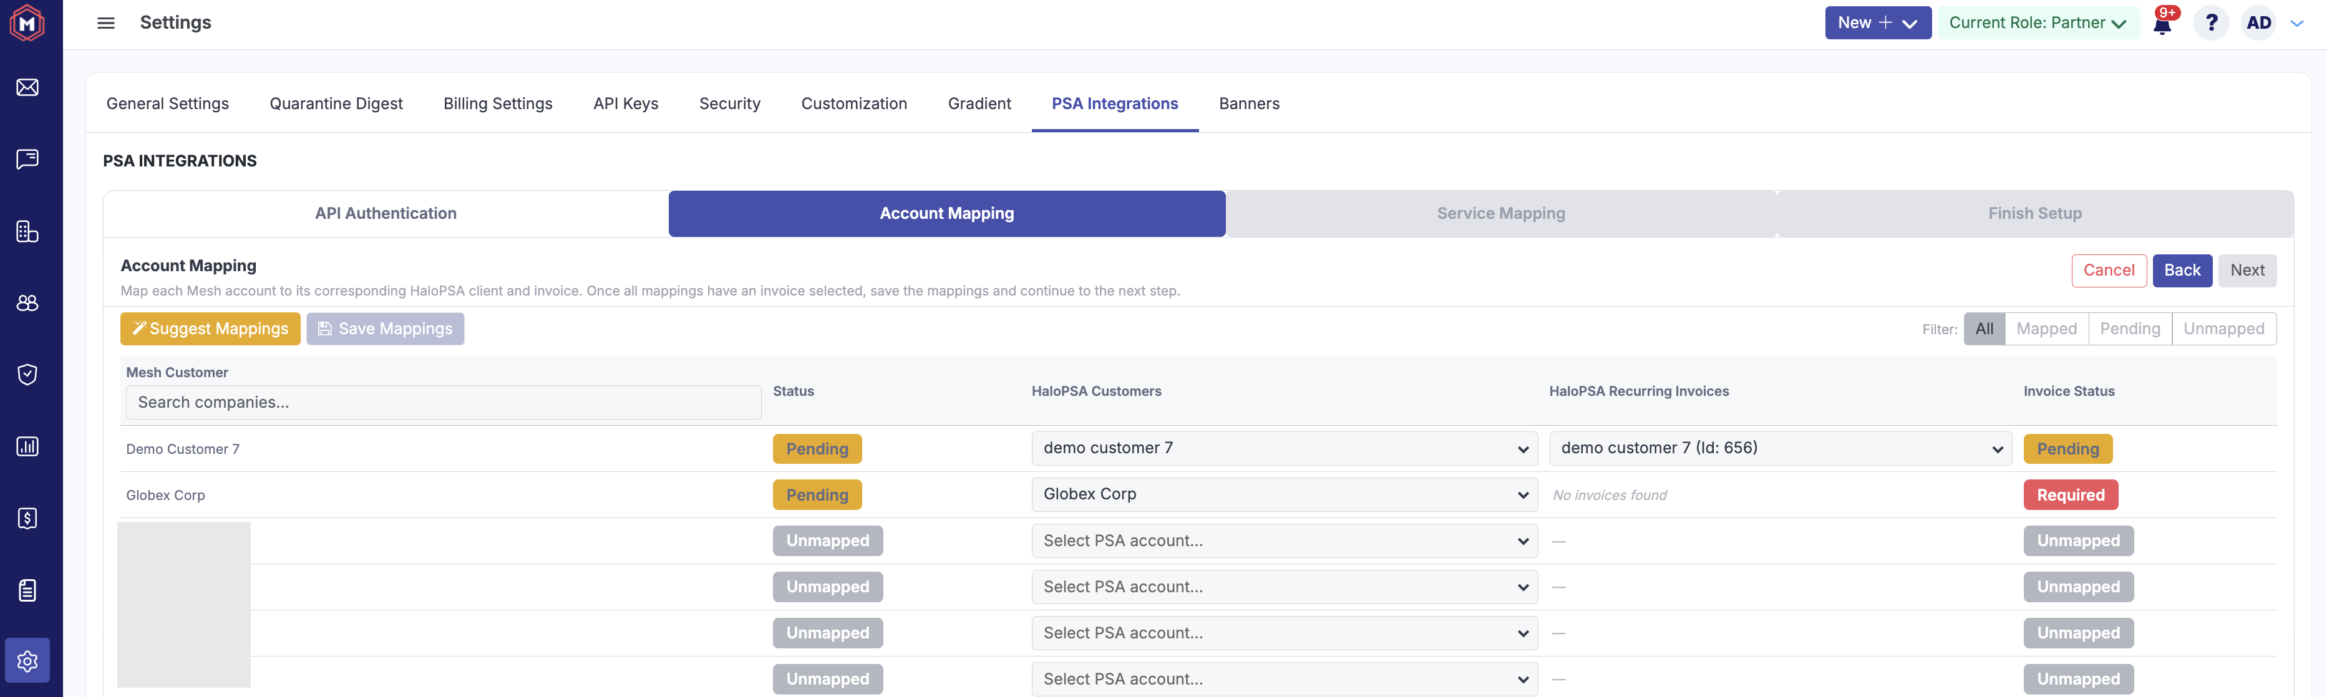The width and height of the screenshot is (2327, 697).
Task: Filter the list by Pending
Action: pos(2129,330)
